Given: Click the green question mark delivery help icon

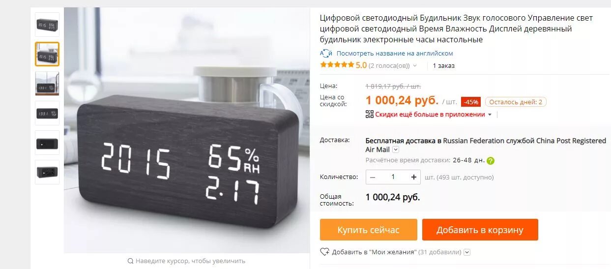Looking at the screenshot, I should (x=491, y=160).
